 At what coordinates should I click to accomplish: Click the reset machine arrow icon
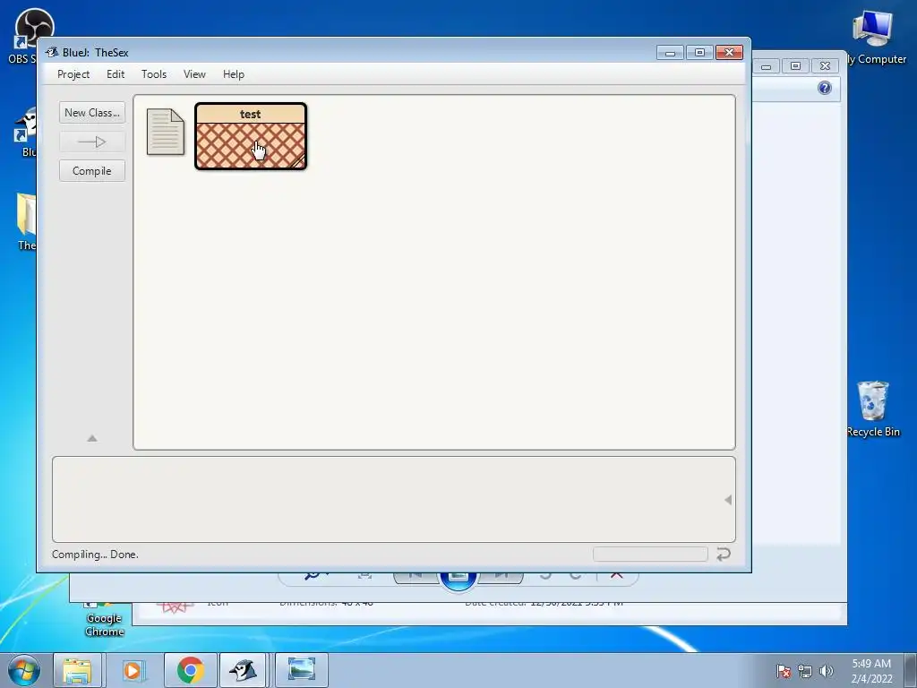724,554
